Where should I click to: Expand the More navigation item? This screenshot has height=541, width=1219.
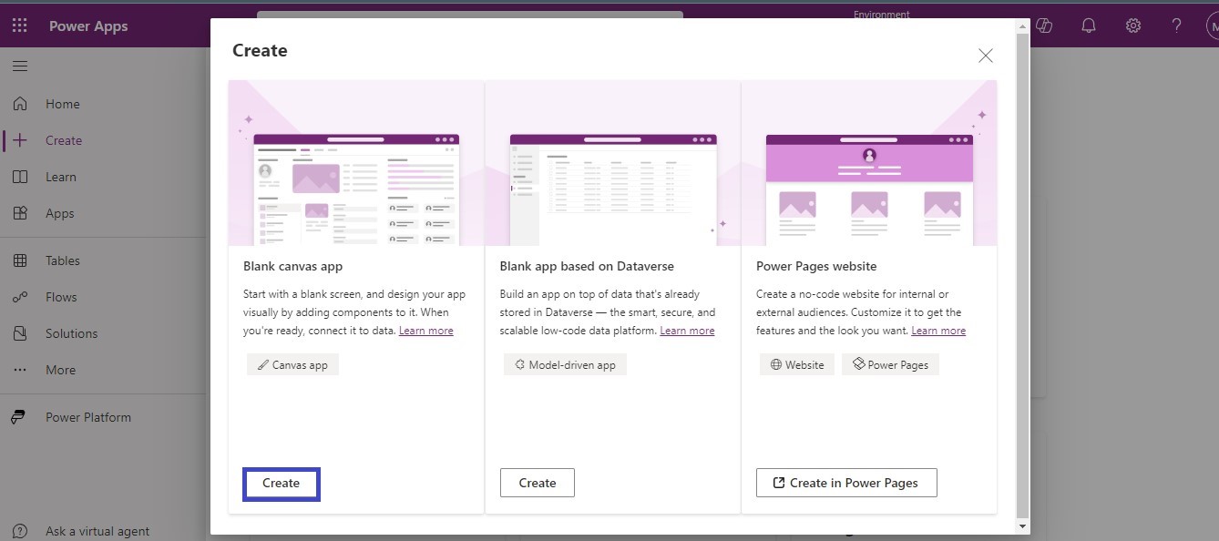pyautogui.click(x=60, y=370)
